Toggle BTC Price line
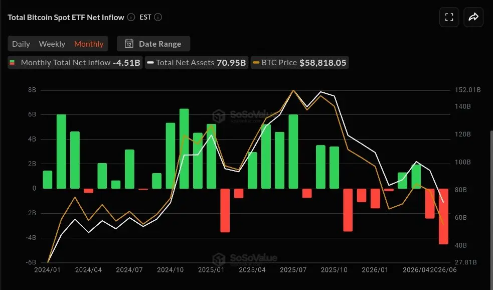 299,62
